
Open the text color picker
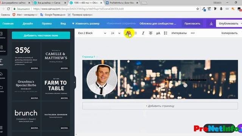tap(128, 33)
